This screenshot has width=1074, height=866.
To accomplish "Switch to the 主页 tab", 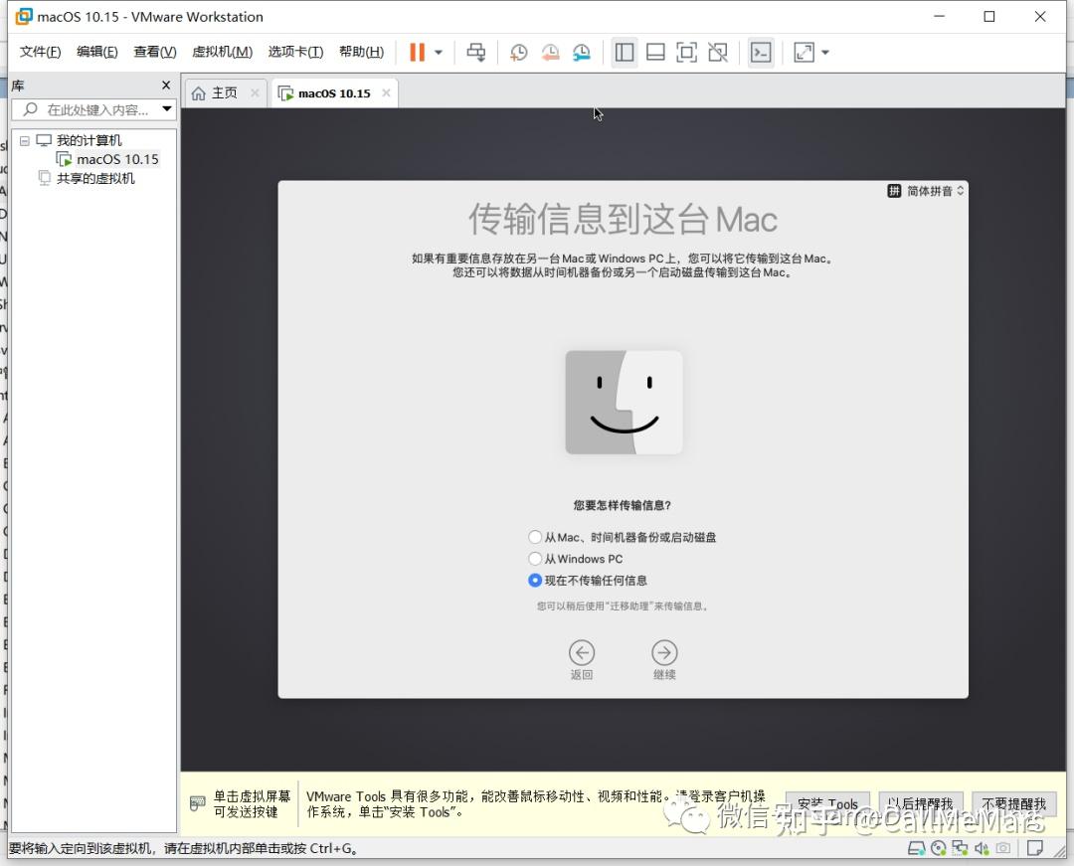I will tap(224, 92).
